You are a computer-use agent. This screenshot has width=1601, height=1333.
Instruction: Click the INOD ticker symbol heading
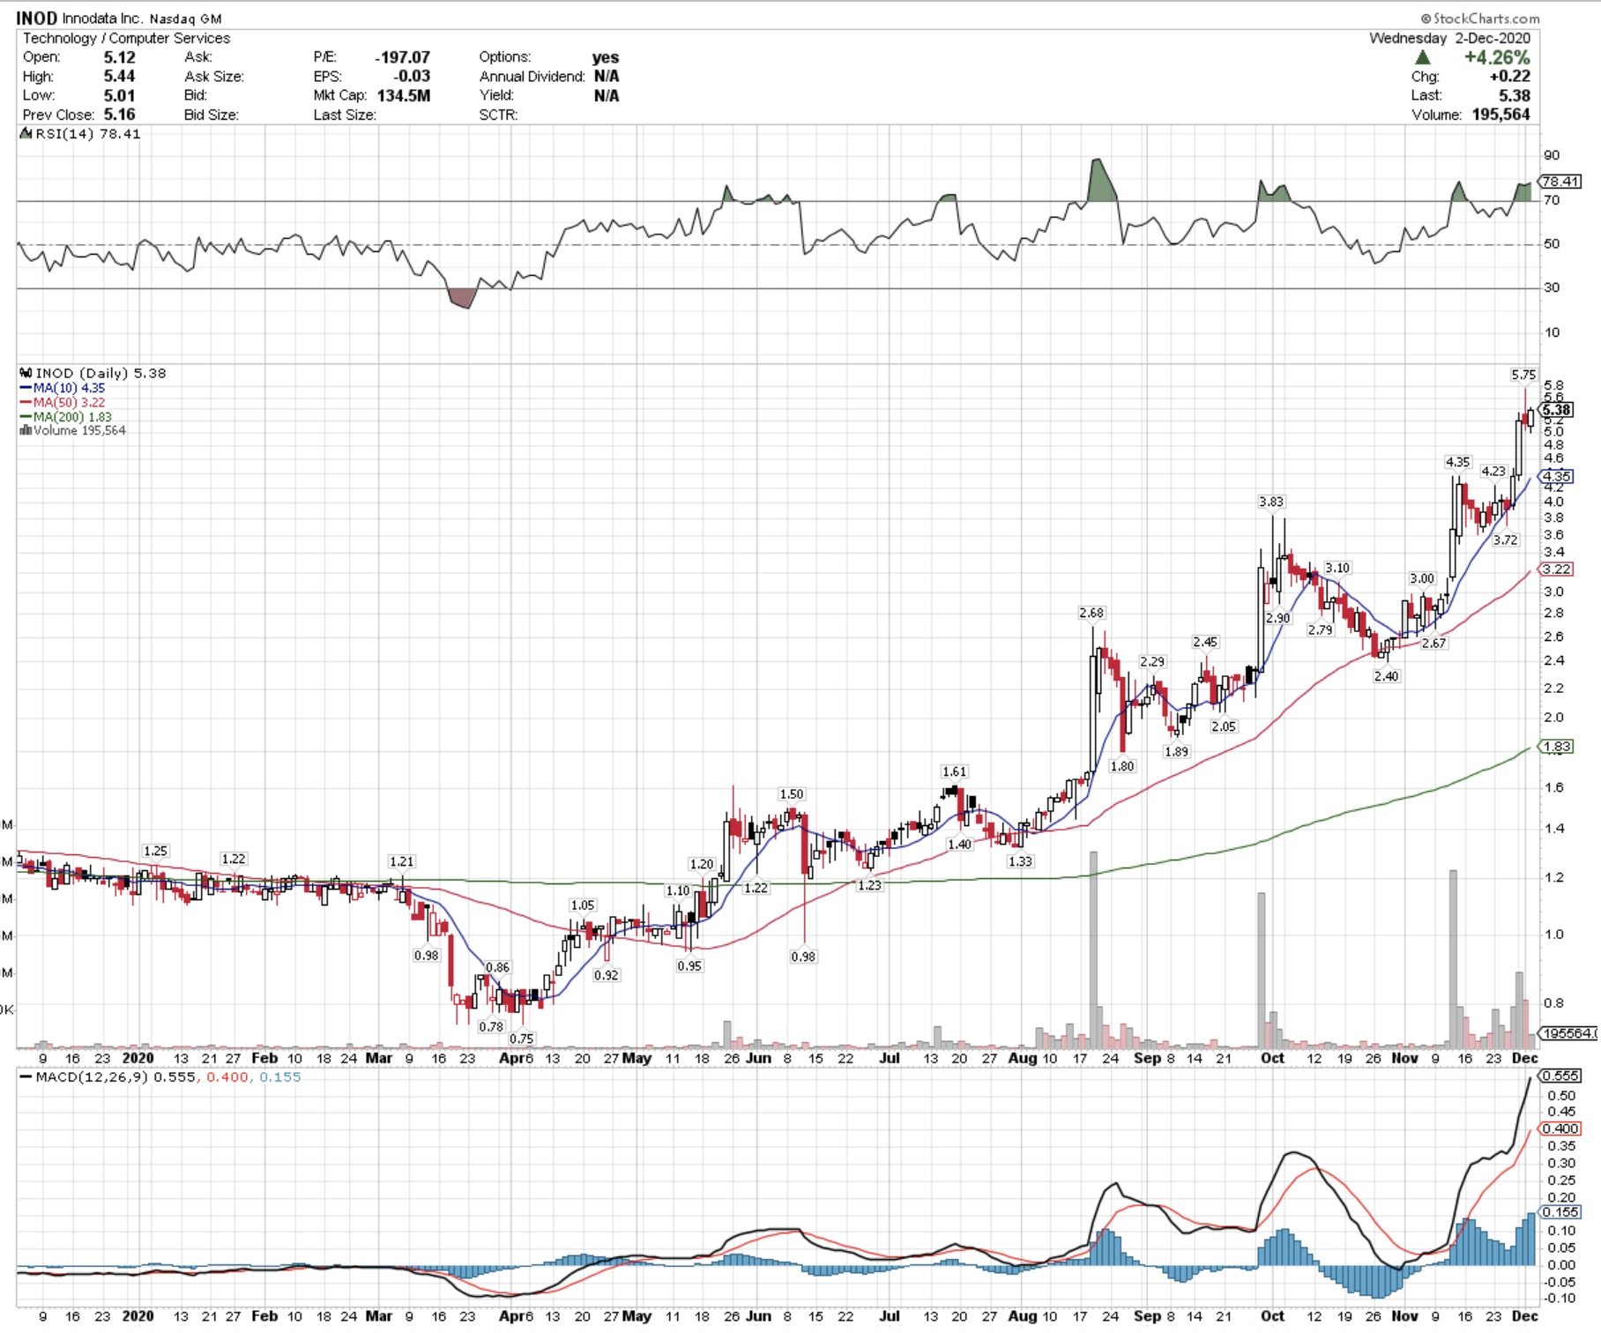[37, 18]
